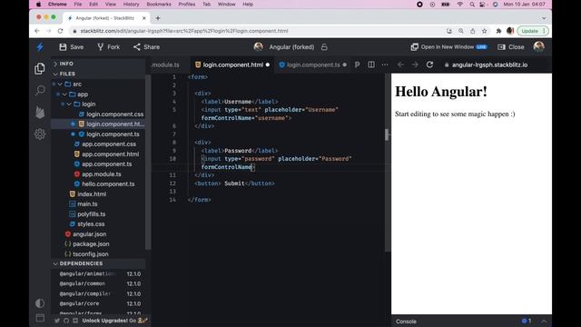Click the Unlock Upgrades link
581x327 pixels.
tap(114, 321)
